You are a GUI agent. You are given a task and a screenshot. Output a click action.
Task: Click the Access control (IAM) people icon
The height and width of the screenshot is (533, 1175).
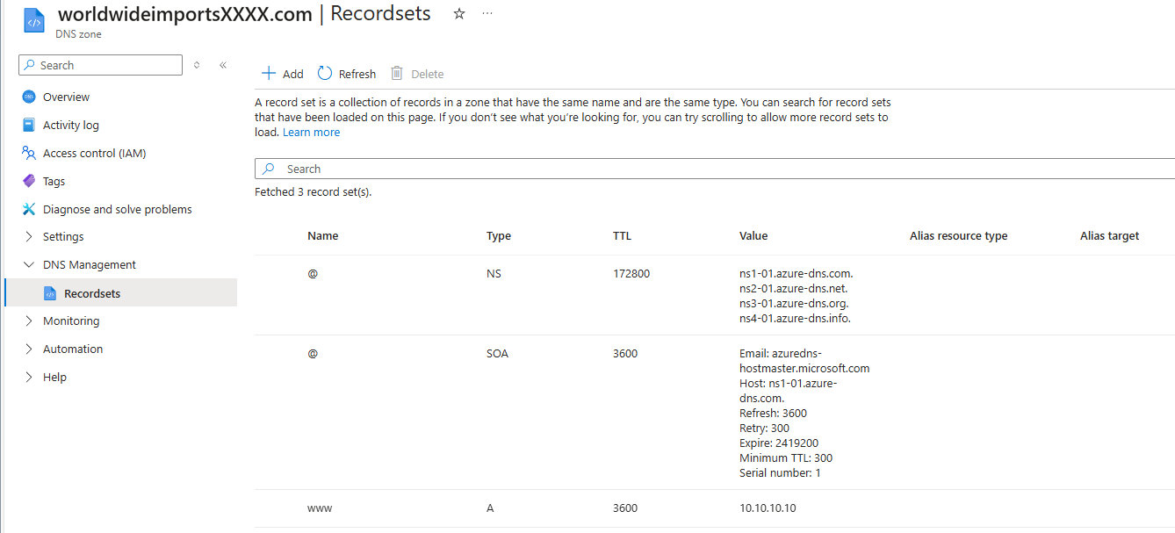(29, 153)
